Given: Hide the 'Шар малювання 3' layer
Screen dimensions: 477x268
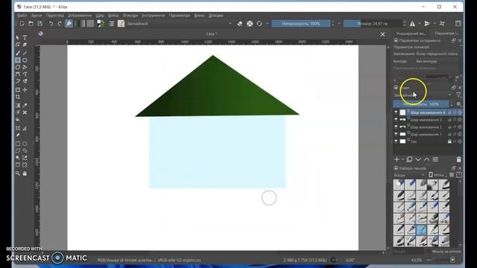Looking at the screenshot, I should 396,120.
